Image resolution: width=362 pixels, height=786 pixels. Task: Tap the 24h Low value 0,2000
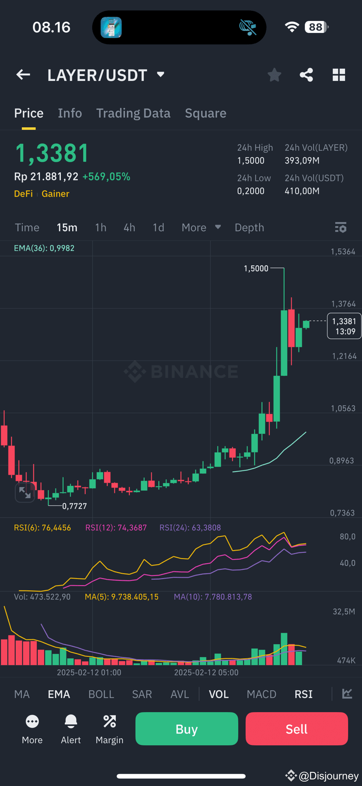tap(251, 191)
